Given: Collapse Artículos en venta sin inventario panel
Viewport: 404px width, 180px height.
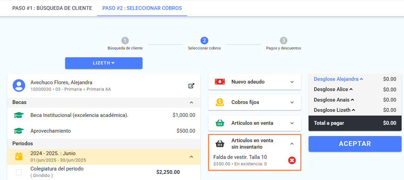Looking at the screenshot, I should (x=292, y=144).
